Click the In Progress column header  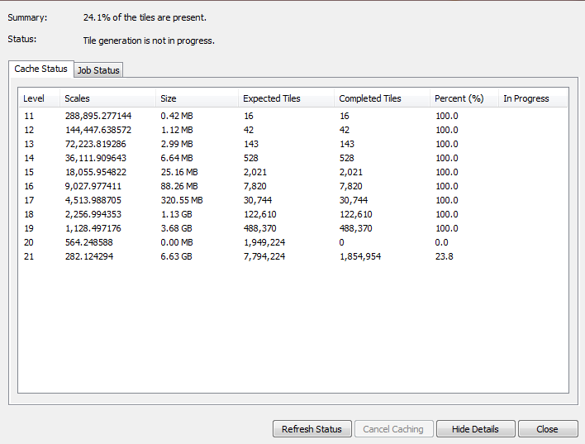(x=533, y=98)
